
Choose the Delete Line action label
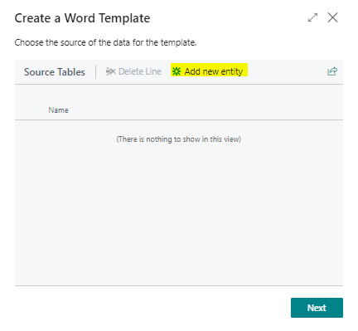[140, 71]
